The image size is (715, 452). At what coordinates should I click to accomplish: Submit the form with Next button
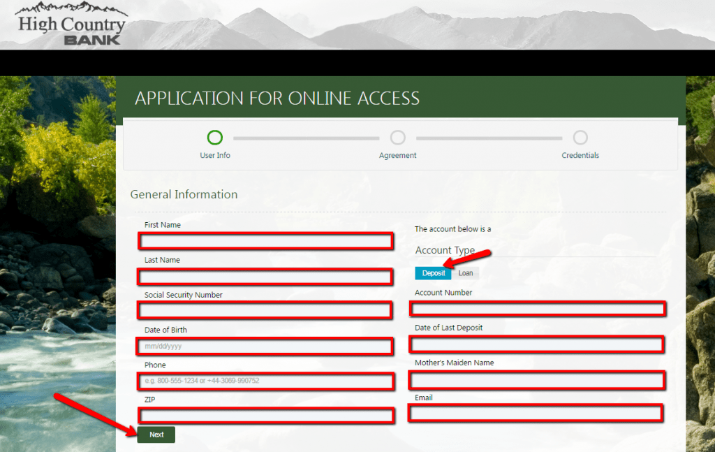(x=156, y=435)
